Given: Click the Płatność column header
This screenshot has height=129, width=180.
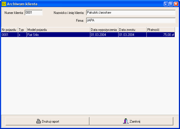Looking at the screenshot, I should click(x=160, y=29).
